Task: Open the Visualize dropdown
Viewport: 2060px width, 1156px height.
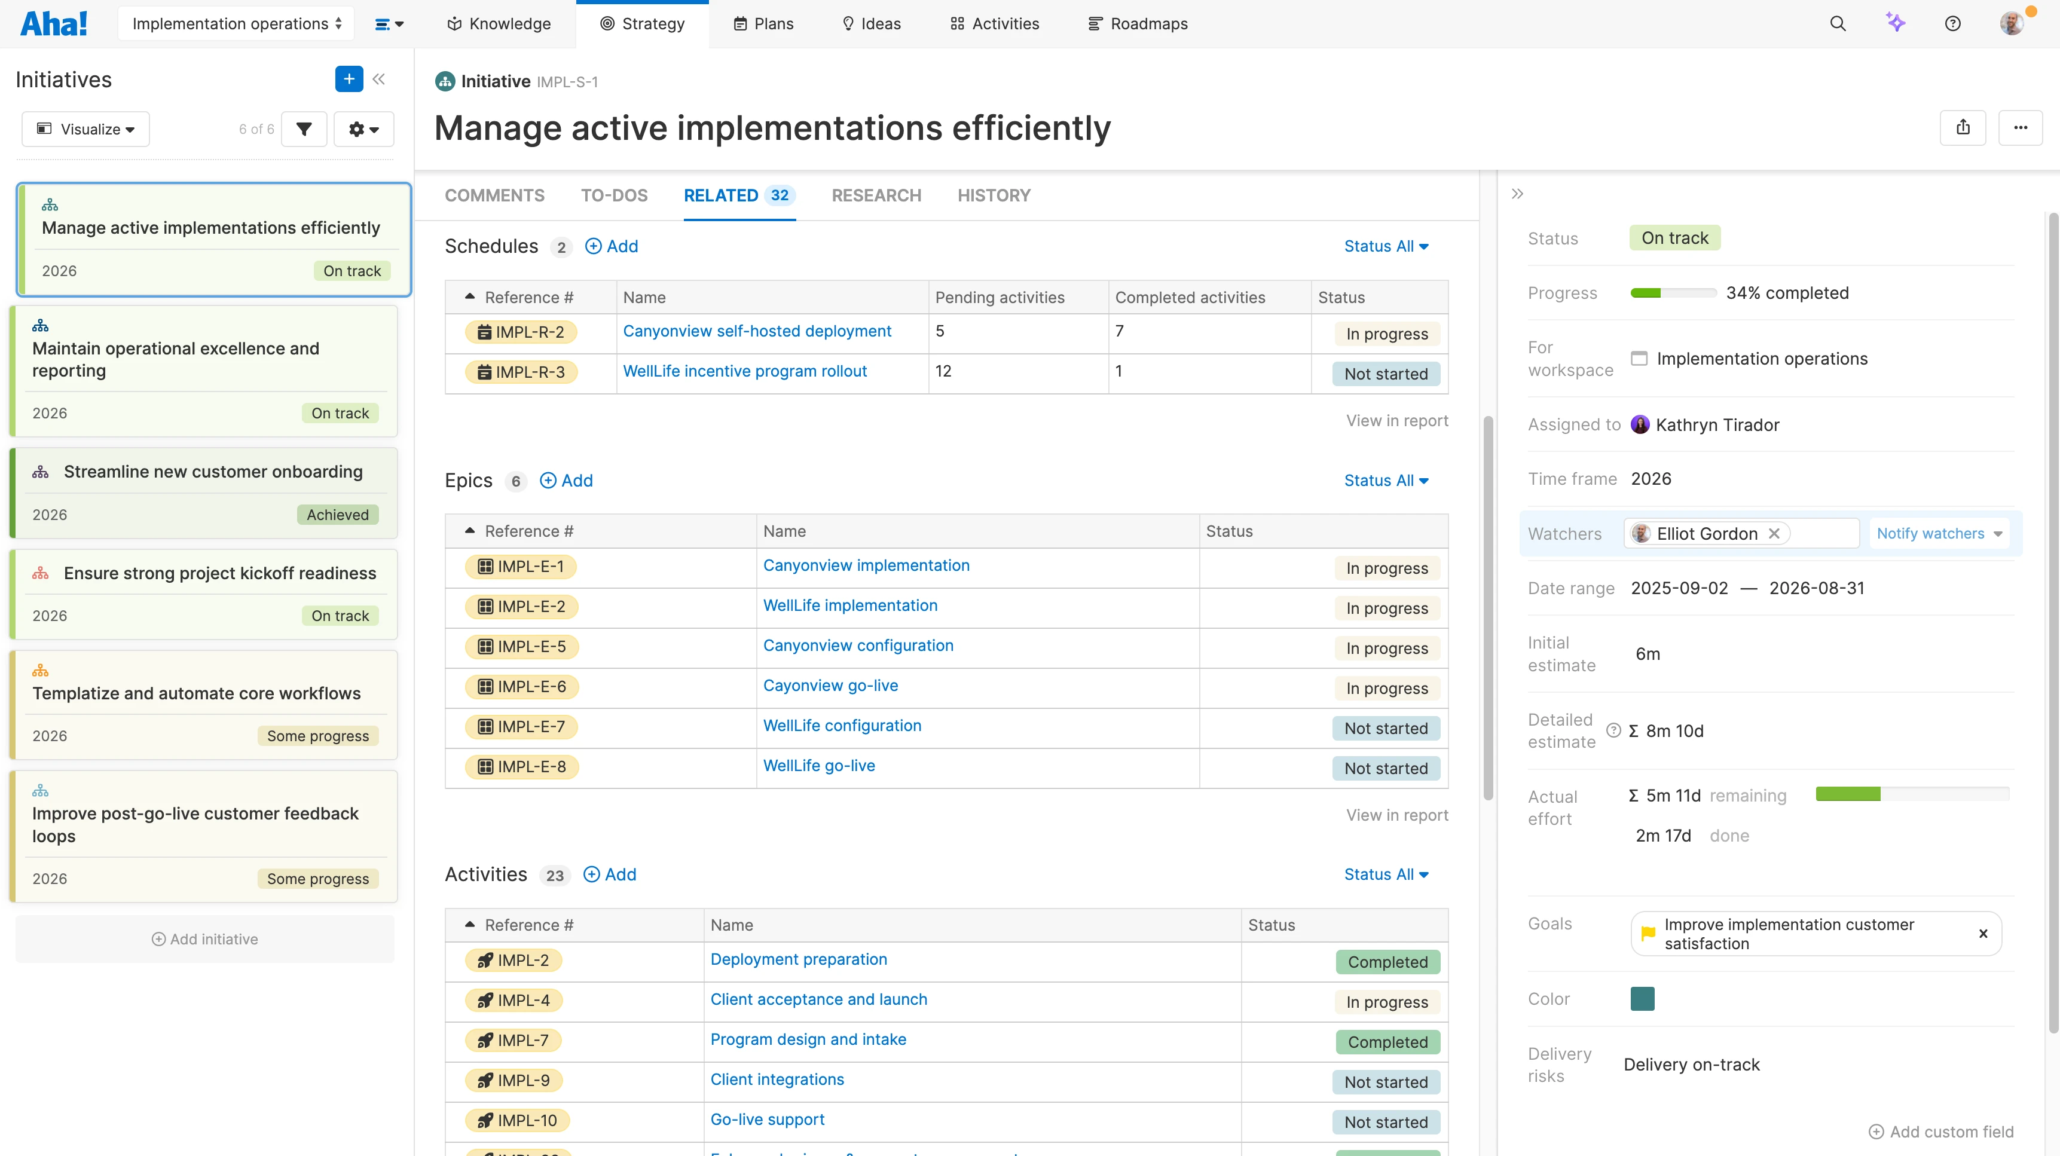Action: click(86, 129)
